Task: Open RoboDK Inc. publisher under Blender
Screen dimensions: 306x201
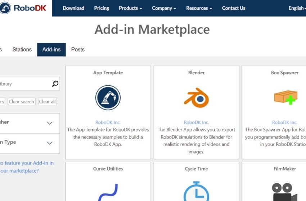Action: tap(196, 122)
